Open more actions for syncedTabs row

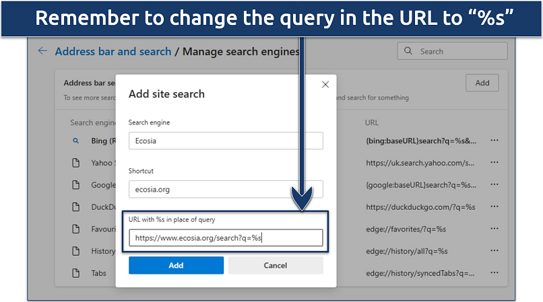494,273
